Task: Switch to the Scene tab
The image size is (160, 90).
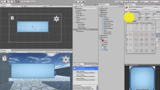Action: tap(5, 4)
